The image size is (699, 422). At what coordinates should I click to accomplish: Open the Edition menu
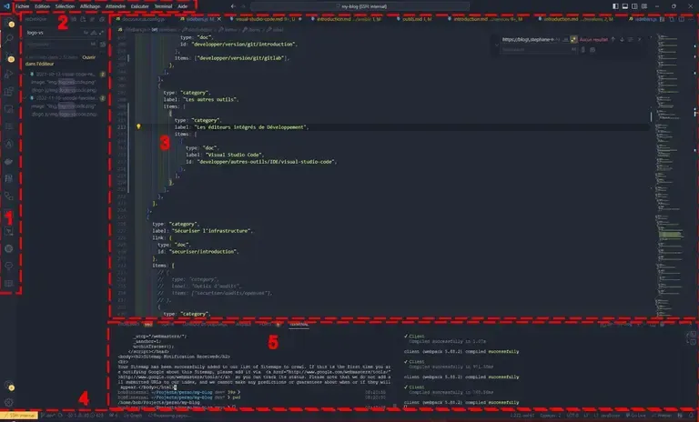[43, 6]
